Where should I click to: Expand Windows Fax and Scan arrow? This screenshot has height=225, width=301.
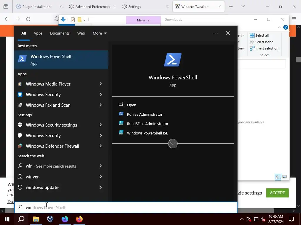pos(101,105)
